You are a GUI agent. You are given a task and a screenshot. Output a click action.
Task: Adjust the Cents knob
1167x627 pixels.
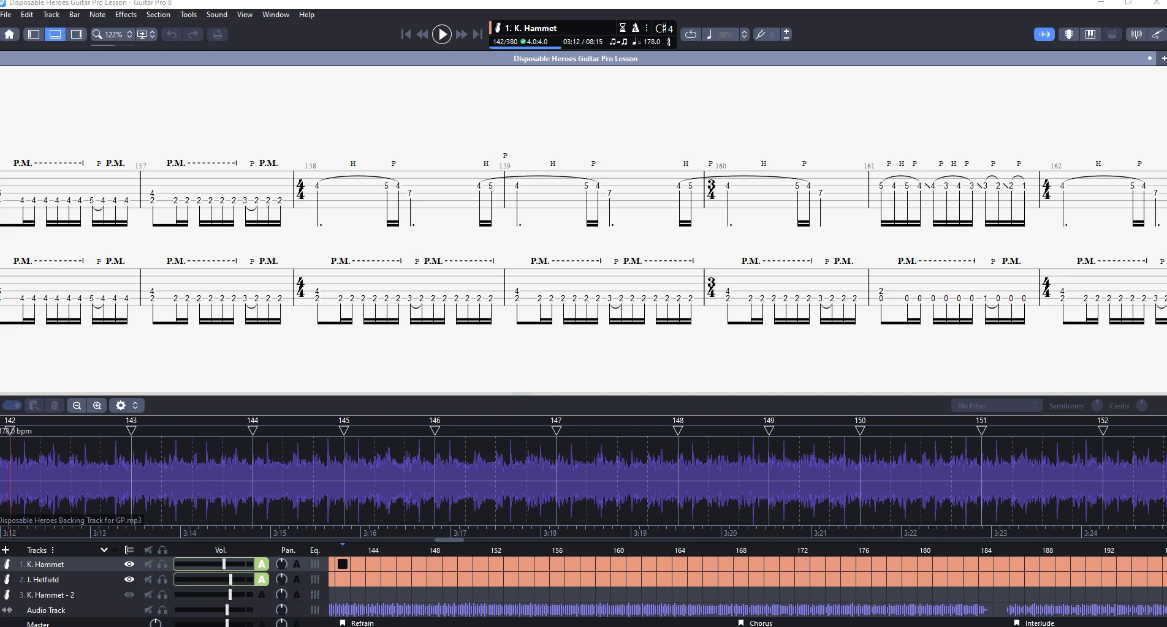tap(1142, 405)
